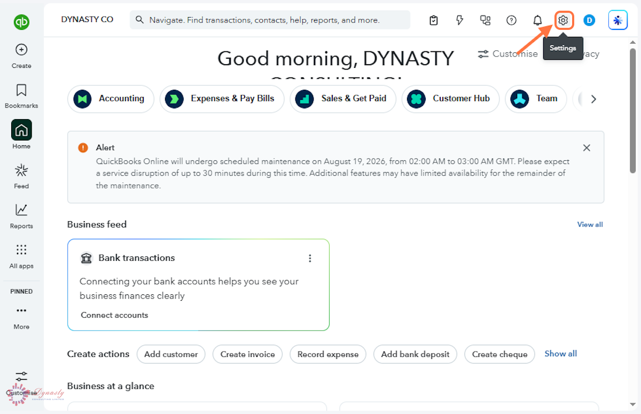Open Bookmarks in the sidebar

21,96
